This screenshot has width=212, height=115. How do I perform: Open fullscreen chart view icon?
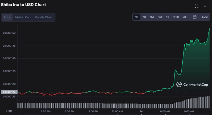pos(197,6)
